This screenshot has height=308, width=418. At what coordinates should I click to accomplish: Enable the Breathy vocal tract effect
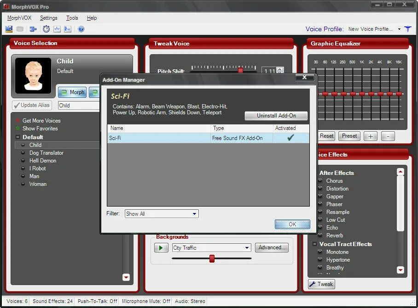320,267
